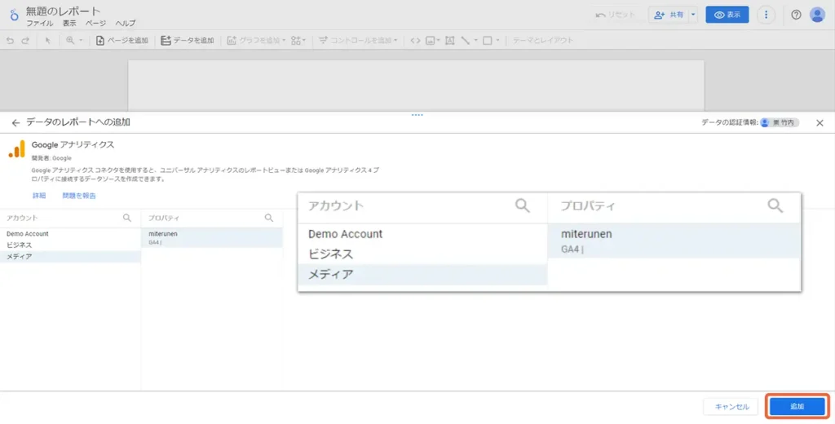Click the rectangle shape tool icon

point(488,41)
